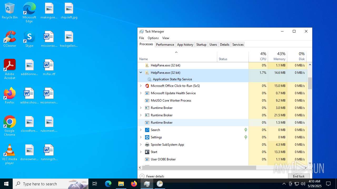Switch to the Details tab
337x189 pixels.
pyautogui.click(x=225, y=45)
